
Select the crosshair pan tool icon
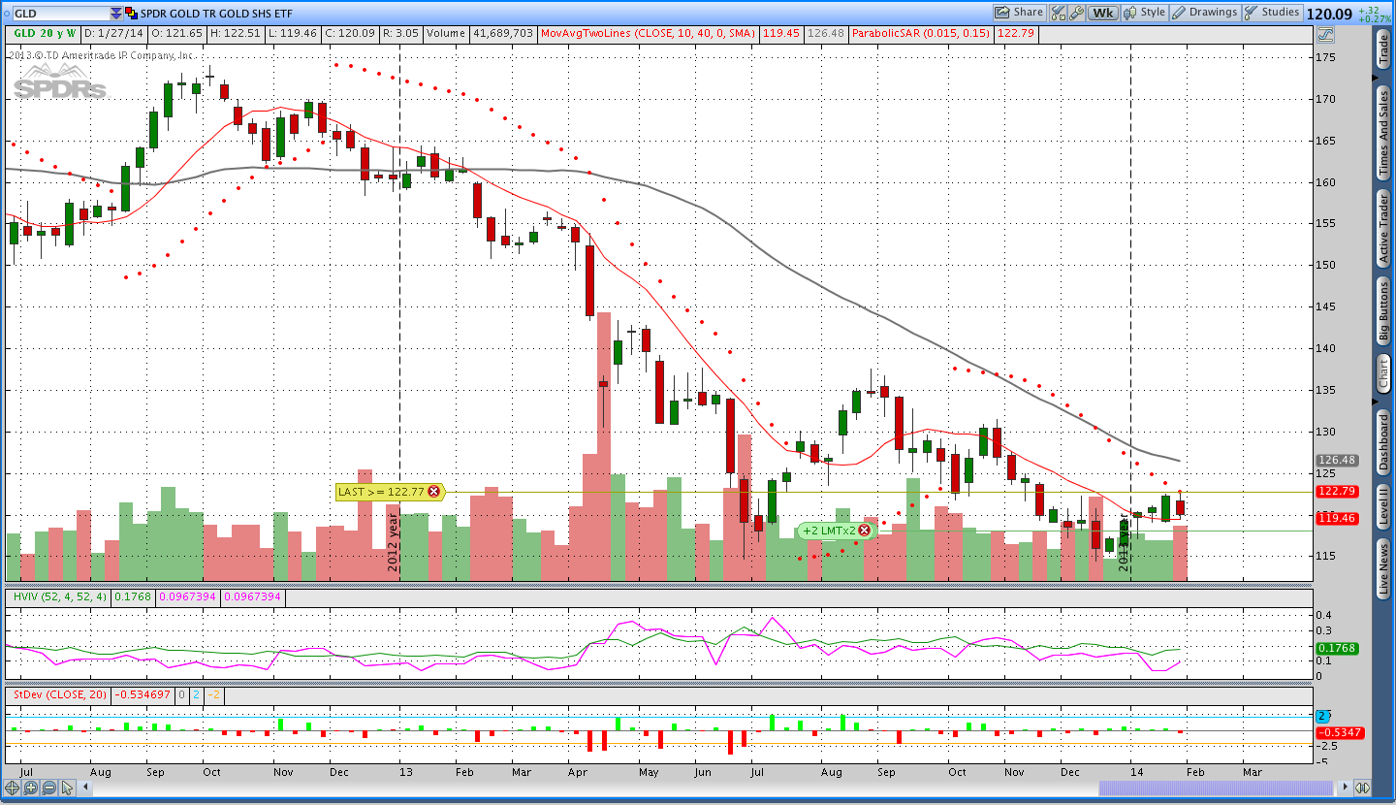click(13, 788)
